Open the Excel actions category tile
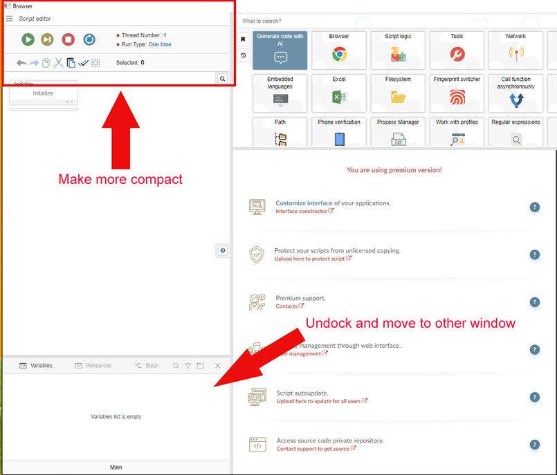The width and height of the screenshot is (557, 475). [339, 93]
